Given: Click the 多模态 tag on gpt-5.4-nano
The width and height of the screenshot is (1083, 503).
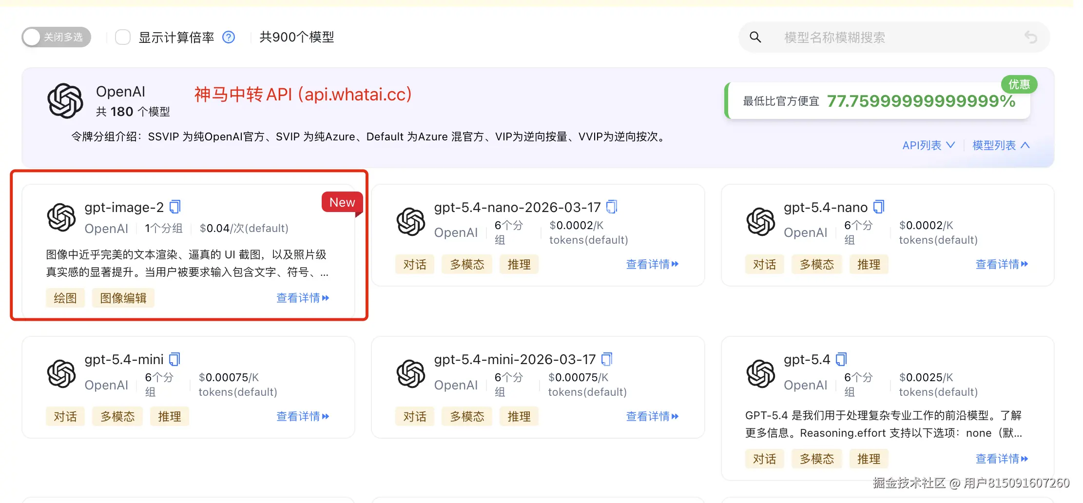Looking at the screenshot, I should (816, 264).
